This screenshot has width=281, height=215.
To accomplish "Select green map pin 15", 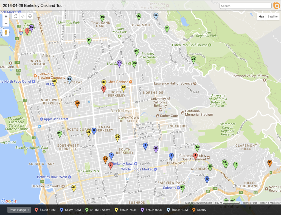I will tap(210, 168).
